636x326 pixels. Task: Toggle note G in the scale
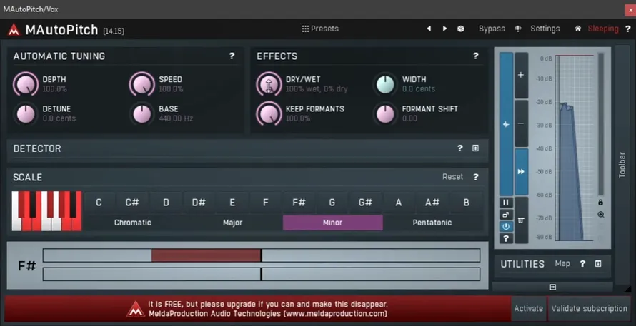[332, 203]
